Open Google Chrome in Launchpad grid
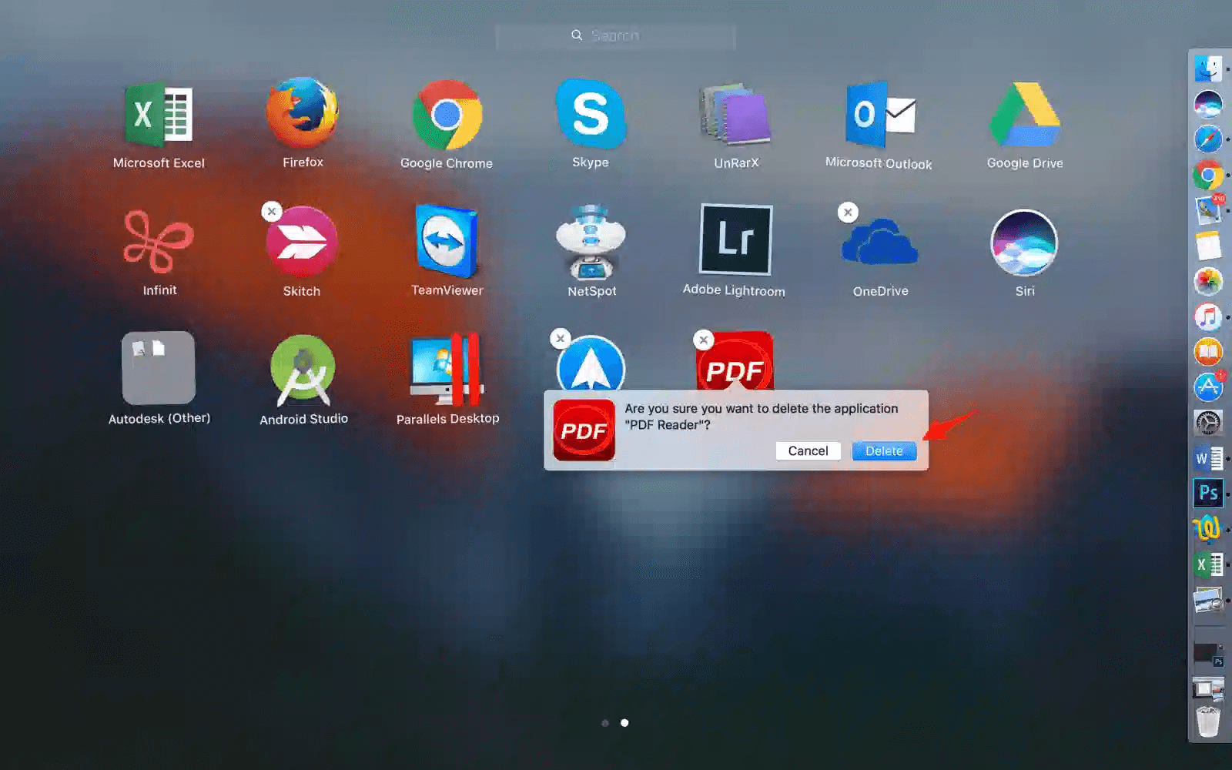This screenshot has width=1232, height=770. click(x=447, y=114)
